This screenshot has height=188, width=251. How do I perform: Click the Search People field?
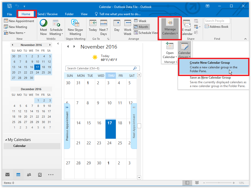217,21
